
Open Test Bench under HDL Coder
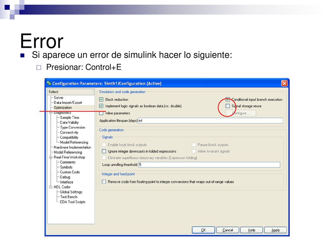[69, 197]
